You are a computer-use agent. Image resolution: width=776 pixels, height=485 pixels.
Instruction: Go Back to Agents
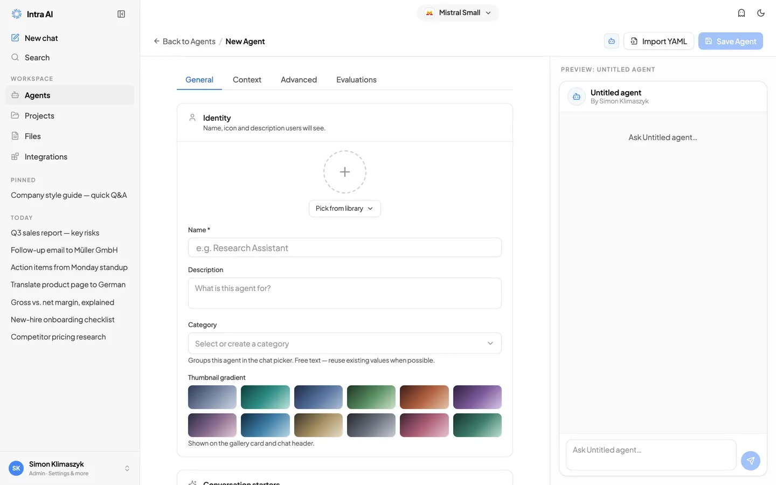tap(184, 41)
